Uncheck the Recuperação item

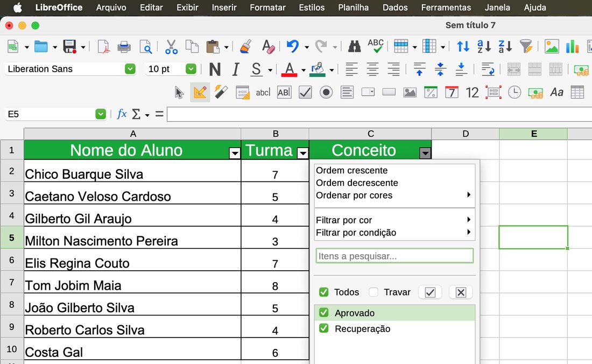[323, 328]
